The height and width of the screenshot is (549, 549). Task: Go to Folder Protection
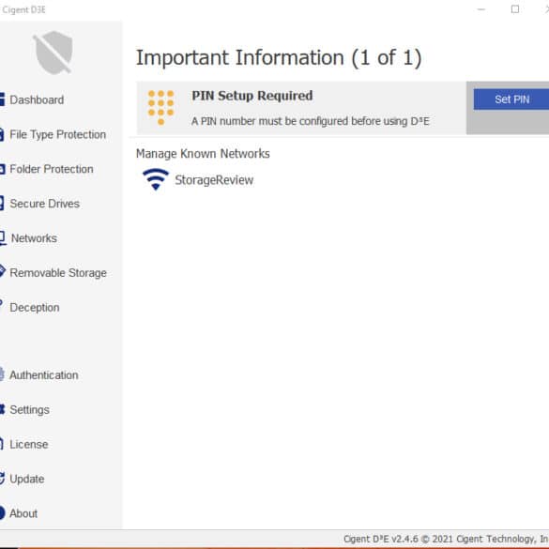(x=52, y=169)
